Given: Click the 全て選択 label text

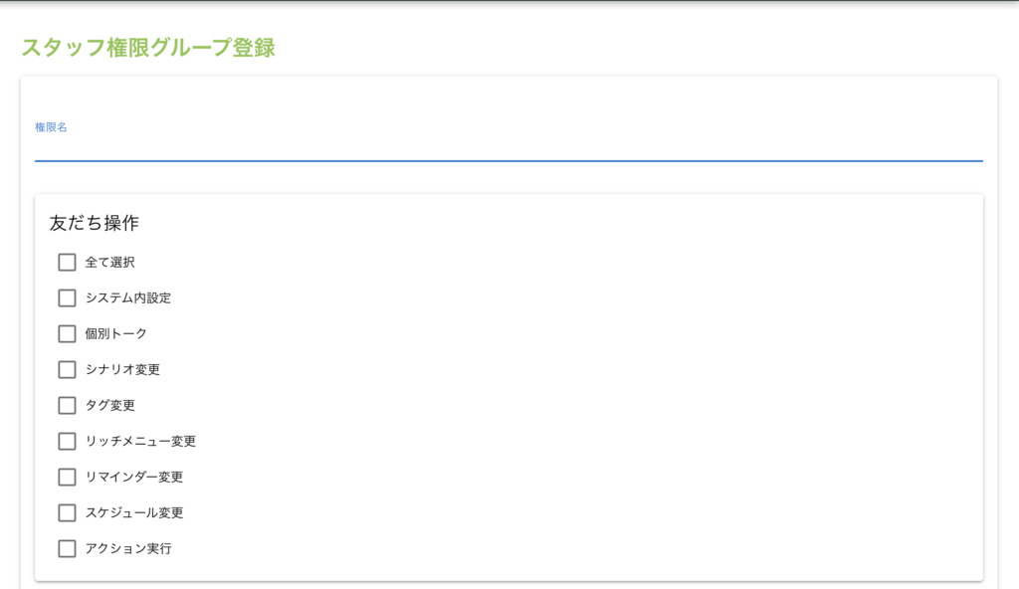Looking at the screenshot, I should click(109, 263).
